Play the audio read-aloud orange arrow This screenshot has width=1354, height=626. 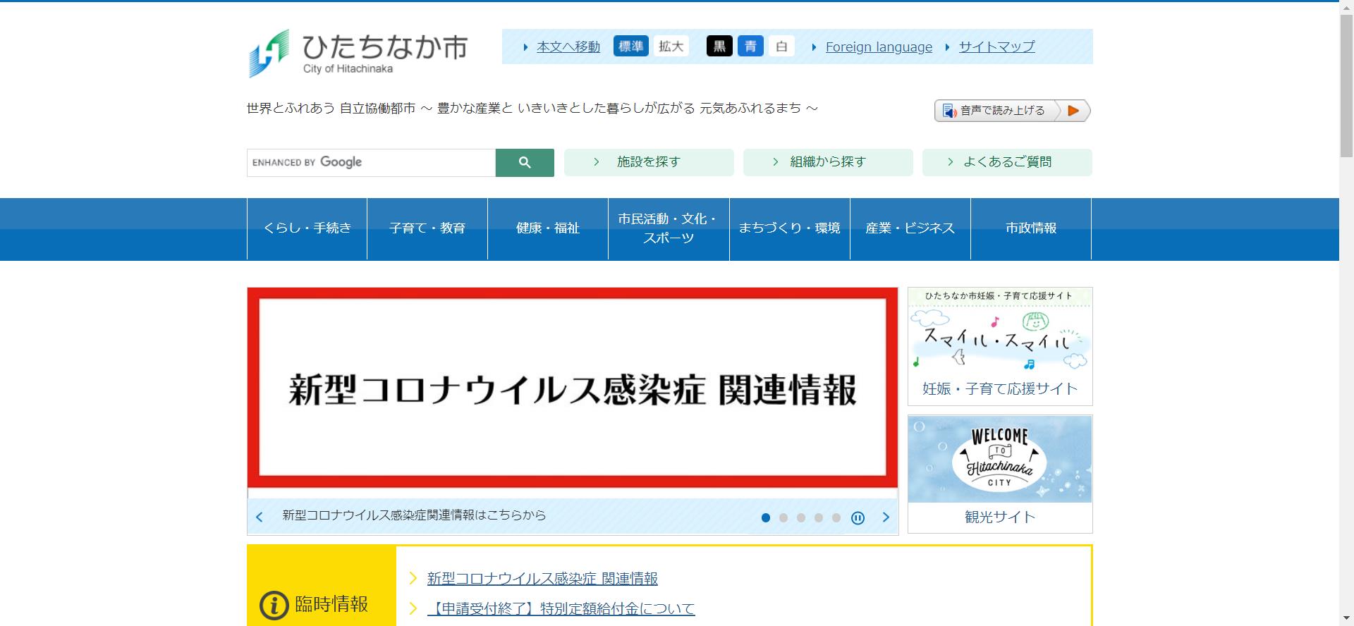pos(1074,111)
